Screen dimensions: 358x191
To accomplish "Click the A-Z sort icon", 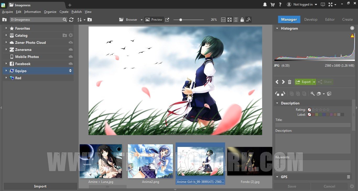I will click(x=80, y=20).
